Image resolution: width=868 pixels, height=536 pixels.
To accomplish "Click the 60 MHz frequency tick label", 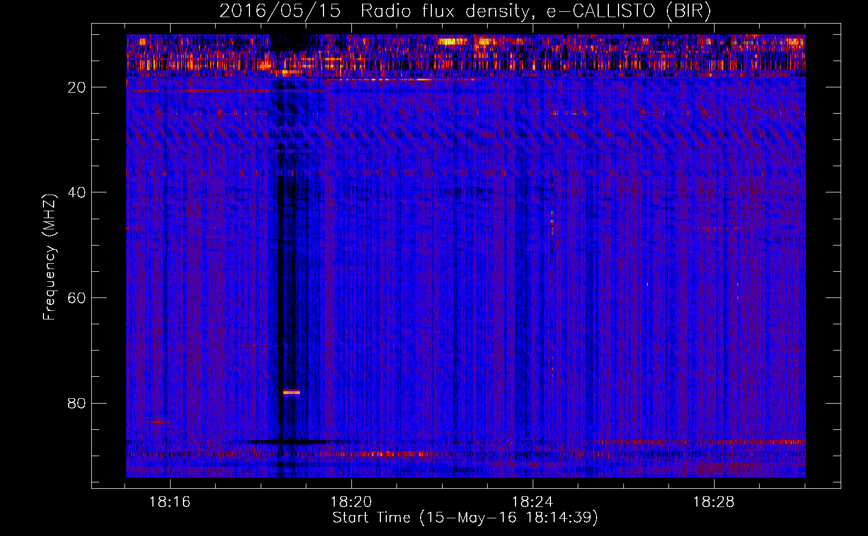I will tap(77, 298).
